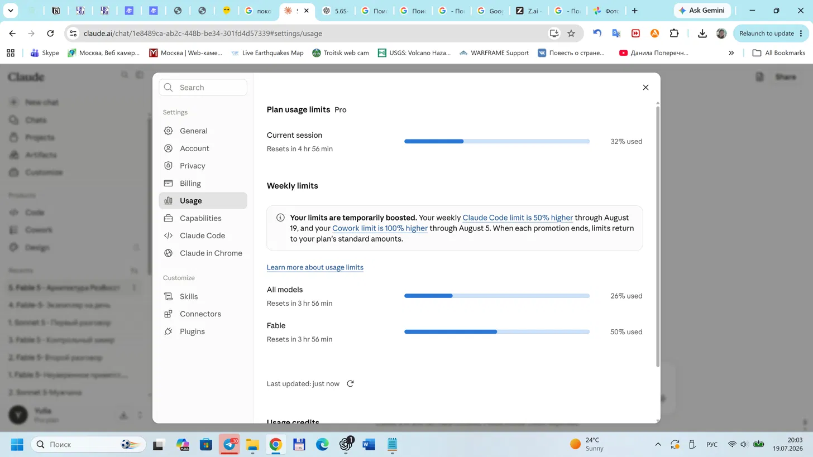Click the Chrome address bar URL
Image resolution: width=813 pixels, height=457 pixels.
coord(203,33)
